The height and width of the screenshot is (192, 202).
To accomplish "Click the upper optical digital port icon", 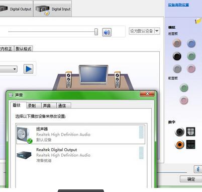I will click(x=191, y=132).
